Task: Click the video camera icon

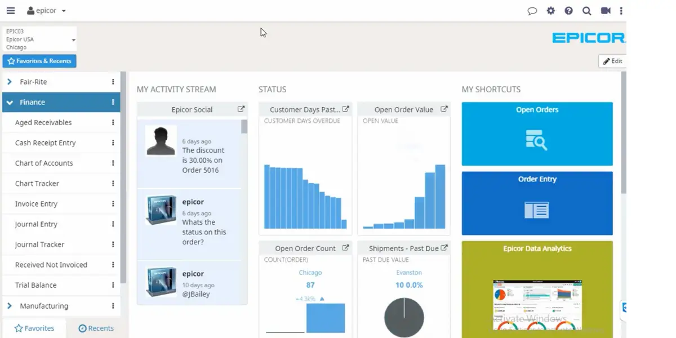Action: coord(606,11)
